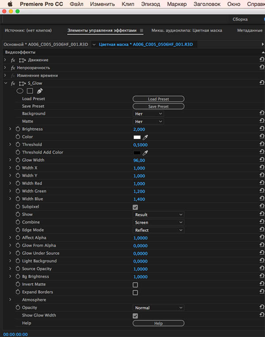This screenshot has width=265, height=337.
Task: Expand the Atmosphere group
Action: click(10, 299)
